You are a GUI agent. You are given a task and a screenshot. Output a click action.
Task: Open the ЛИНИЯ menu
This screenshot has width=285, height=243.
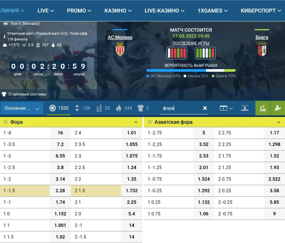click(12, 11)
